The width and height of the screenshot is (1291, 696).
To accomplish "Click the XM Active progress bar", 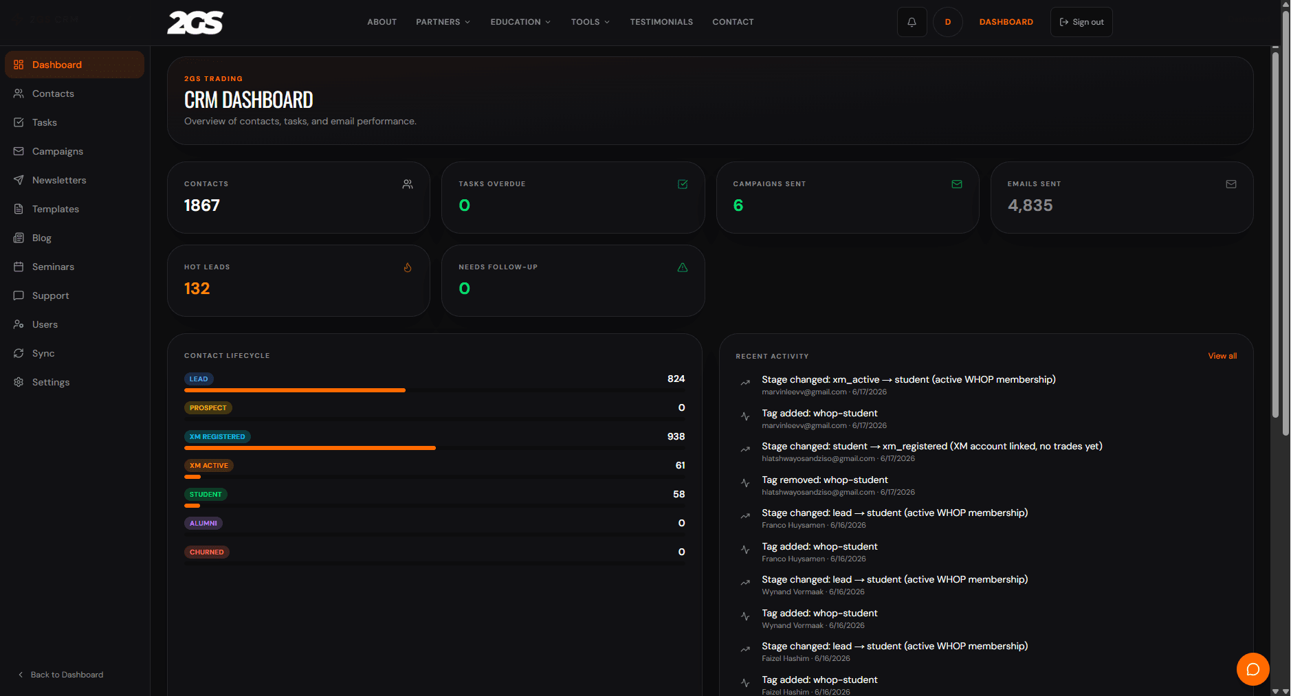I will (434, 477).
